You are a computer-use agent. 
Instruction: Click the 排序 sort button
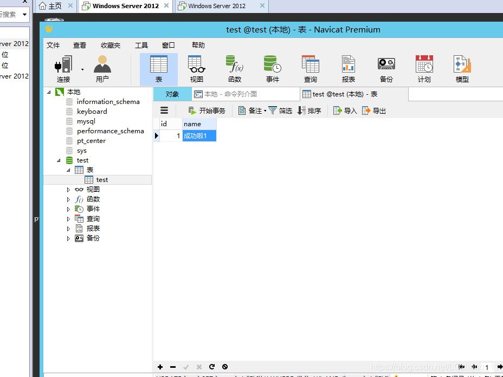click(x=309, y=111)
